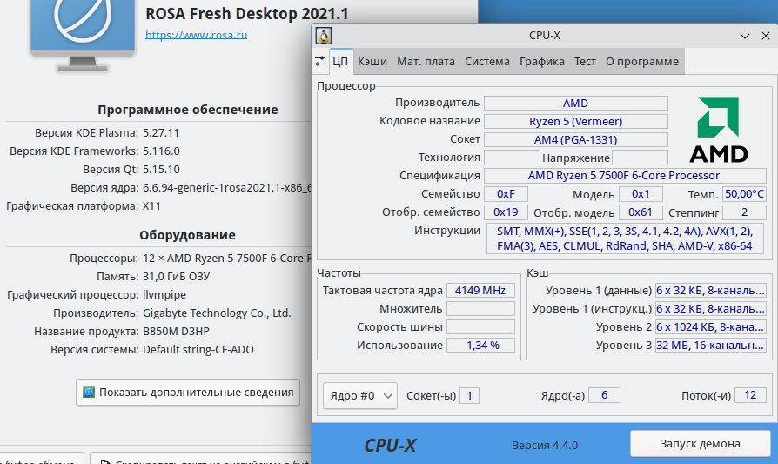778x464 pixels.
Task: Go to the Графика tab
Action: coord(542,62)
